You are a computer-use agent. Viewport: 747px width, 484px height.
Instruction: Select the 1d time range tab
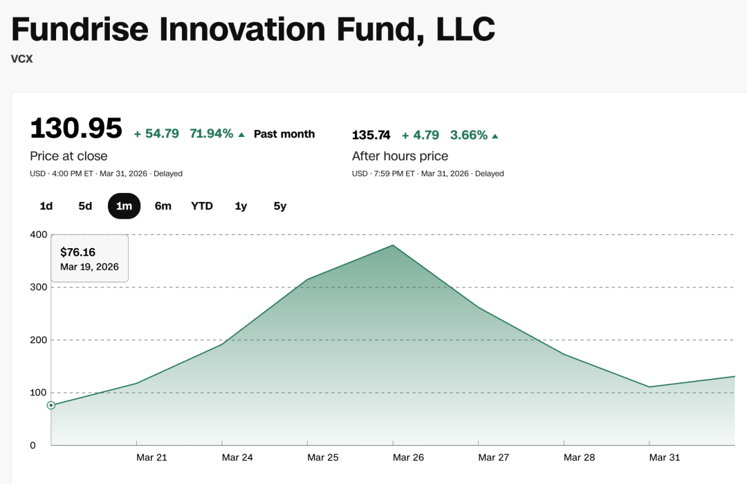tap(46, 206)
